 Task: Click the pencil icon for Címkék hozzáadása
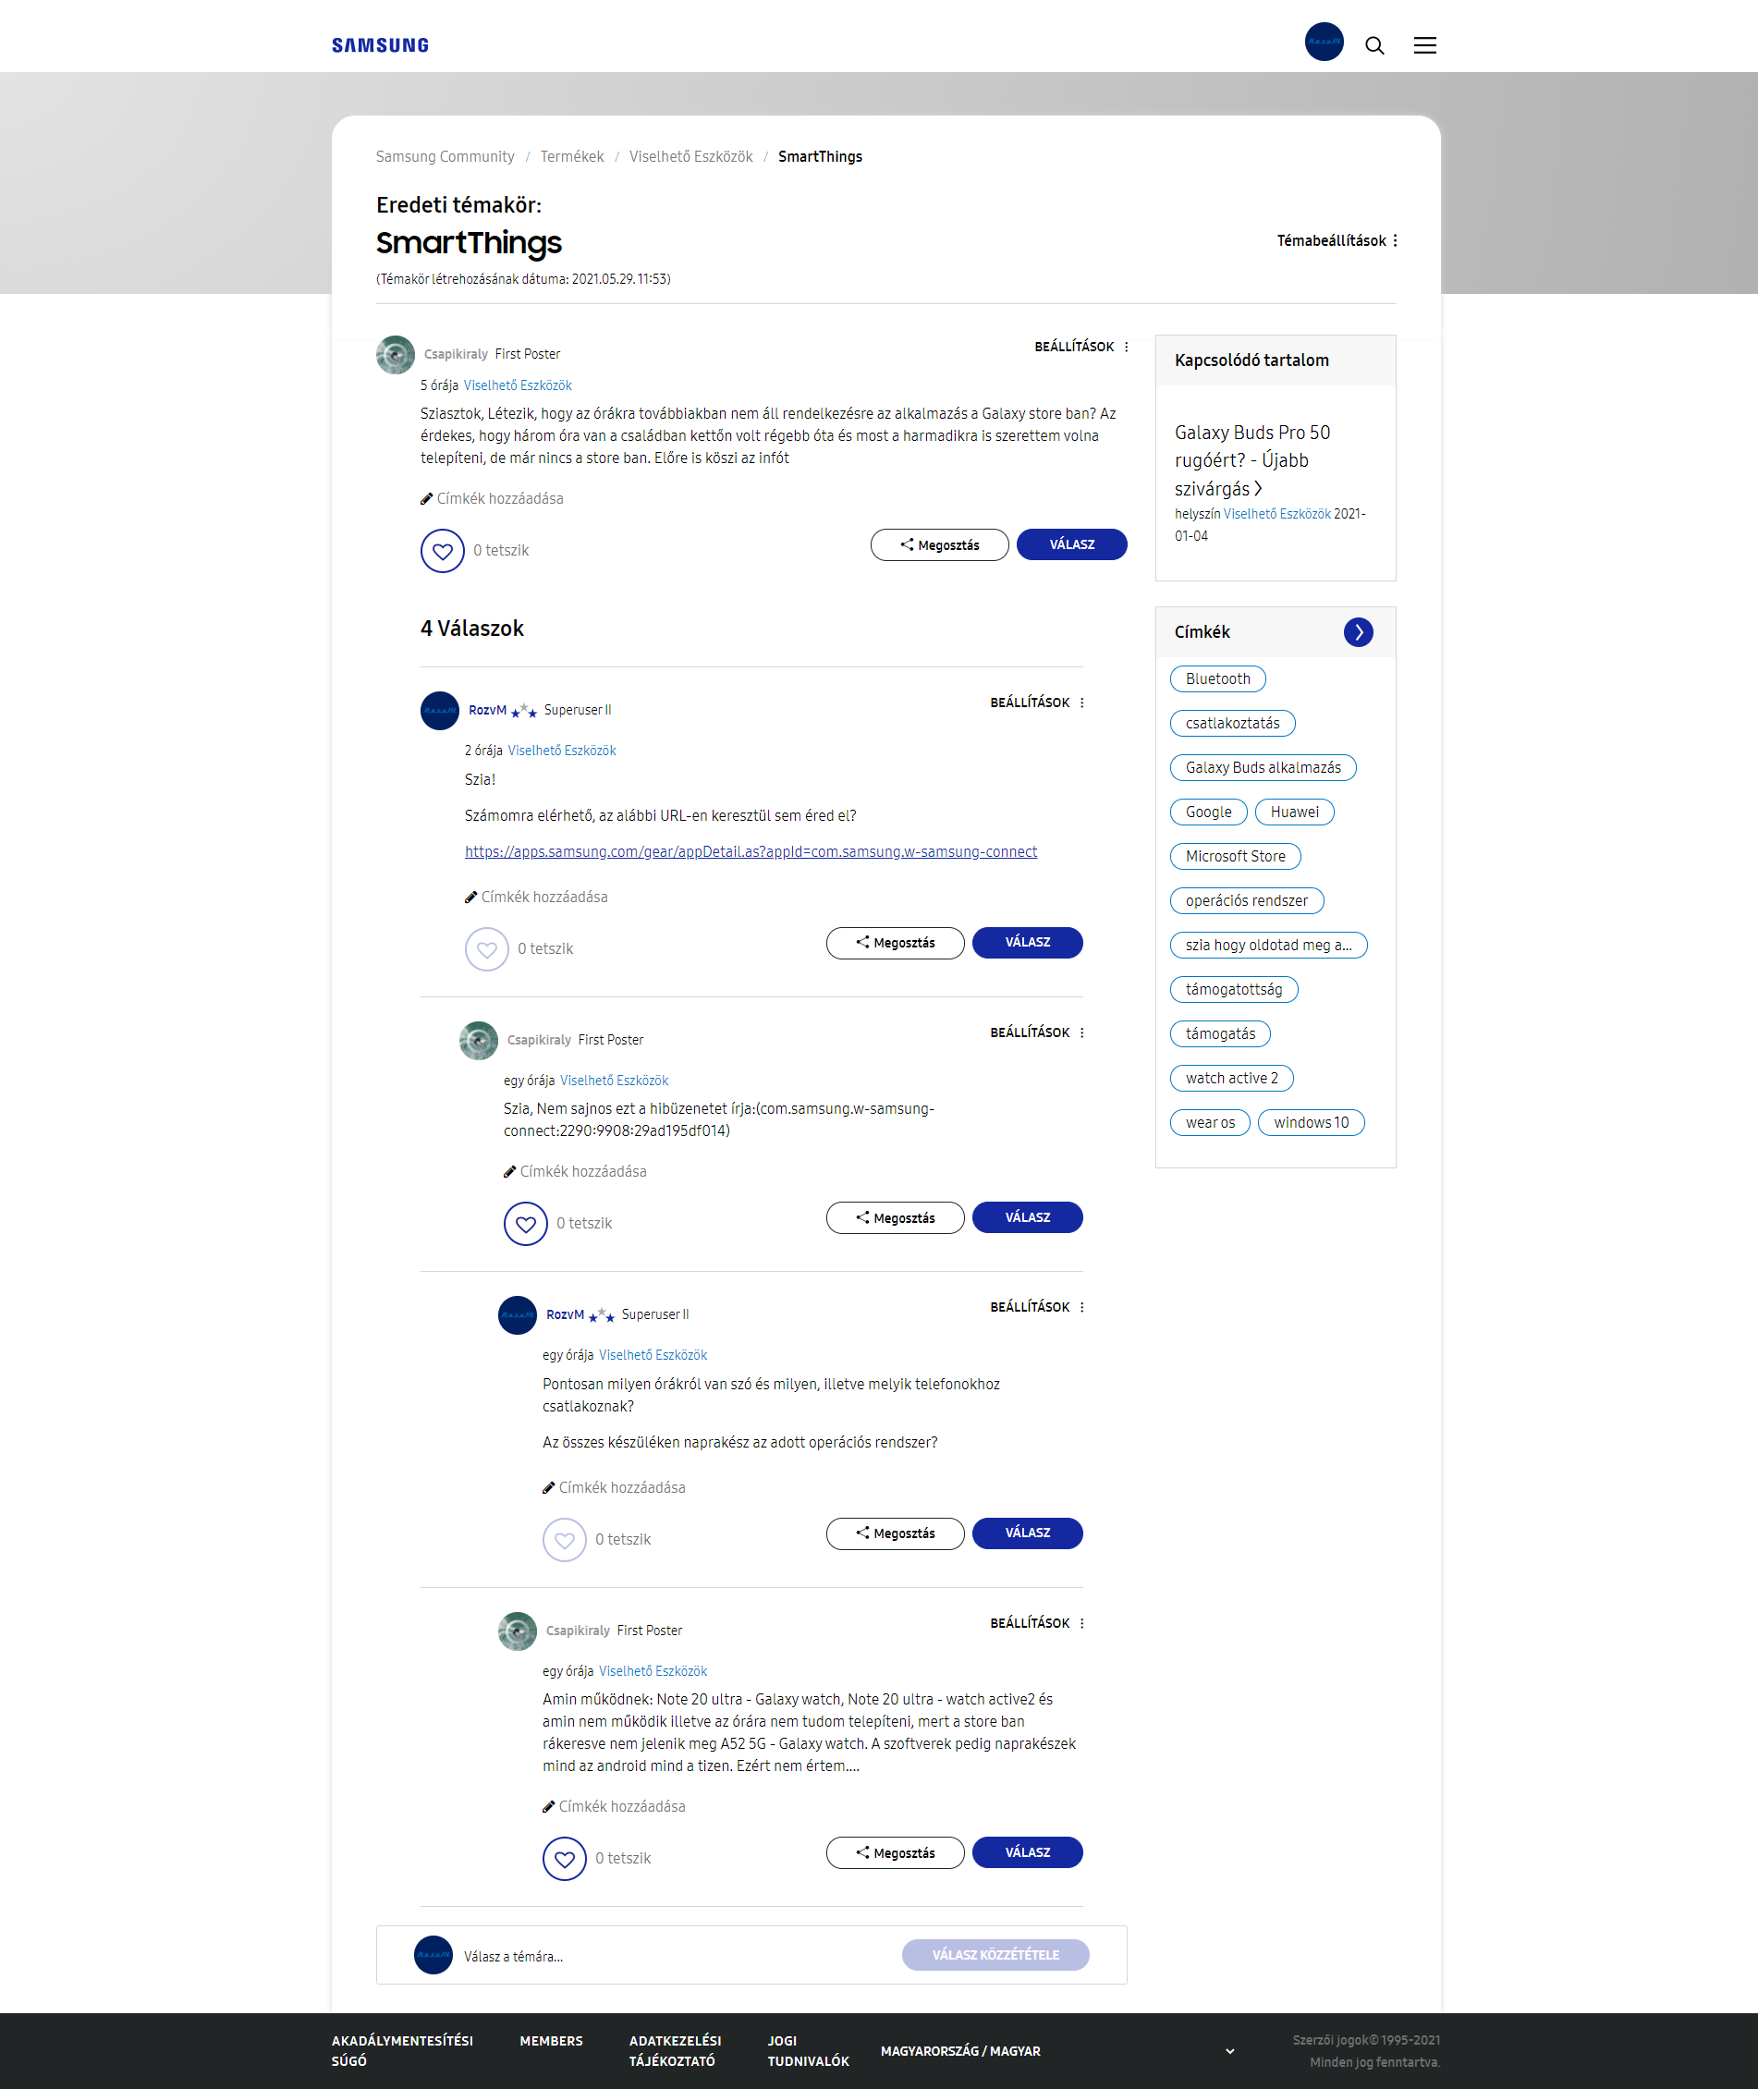425,498
